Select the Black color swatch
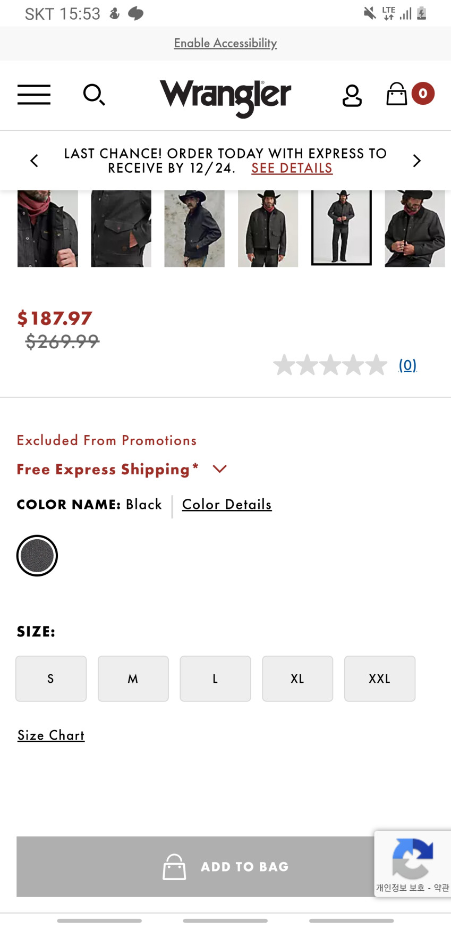 click(37, 556)
